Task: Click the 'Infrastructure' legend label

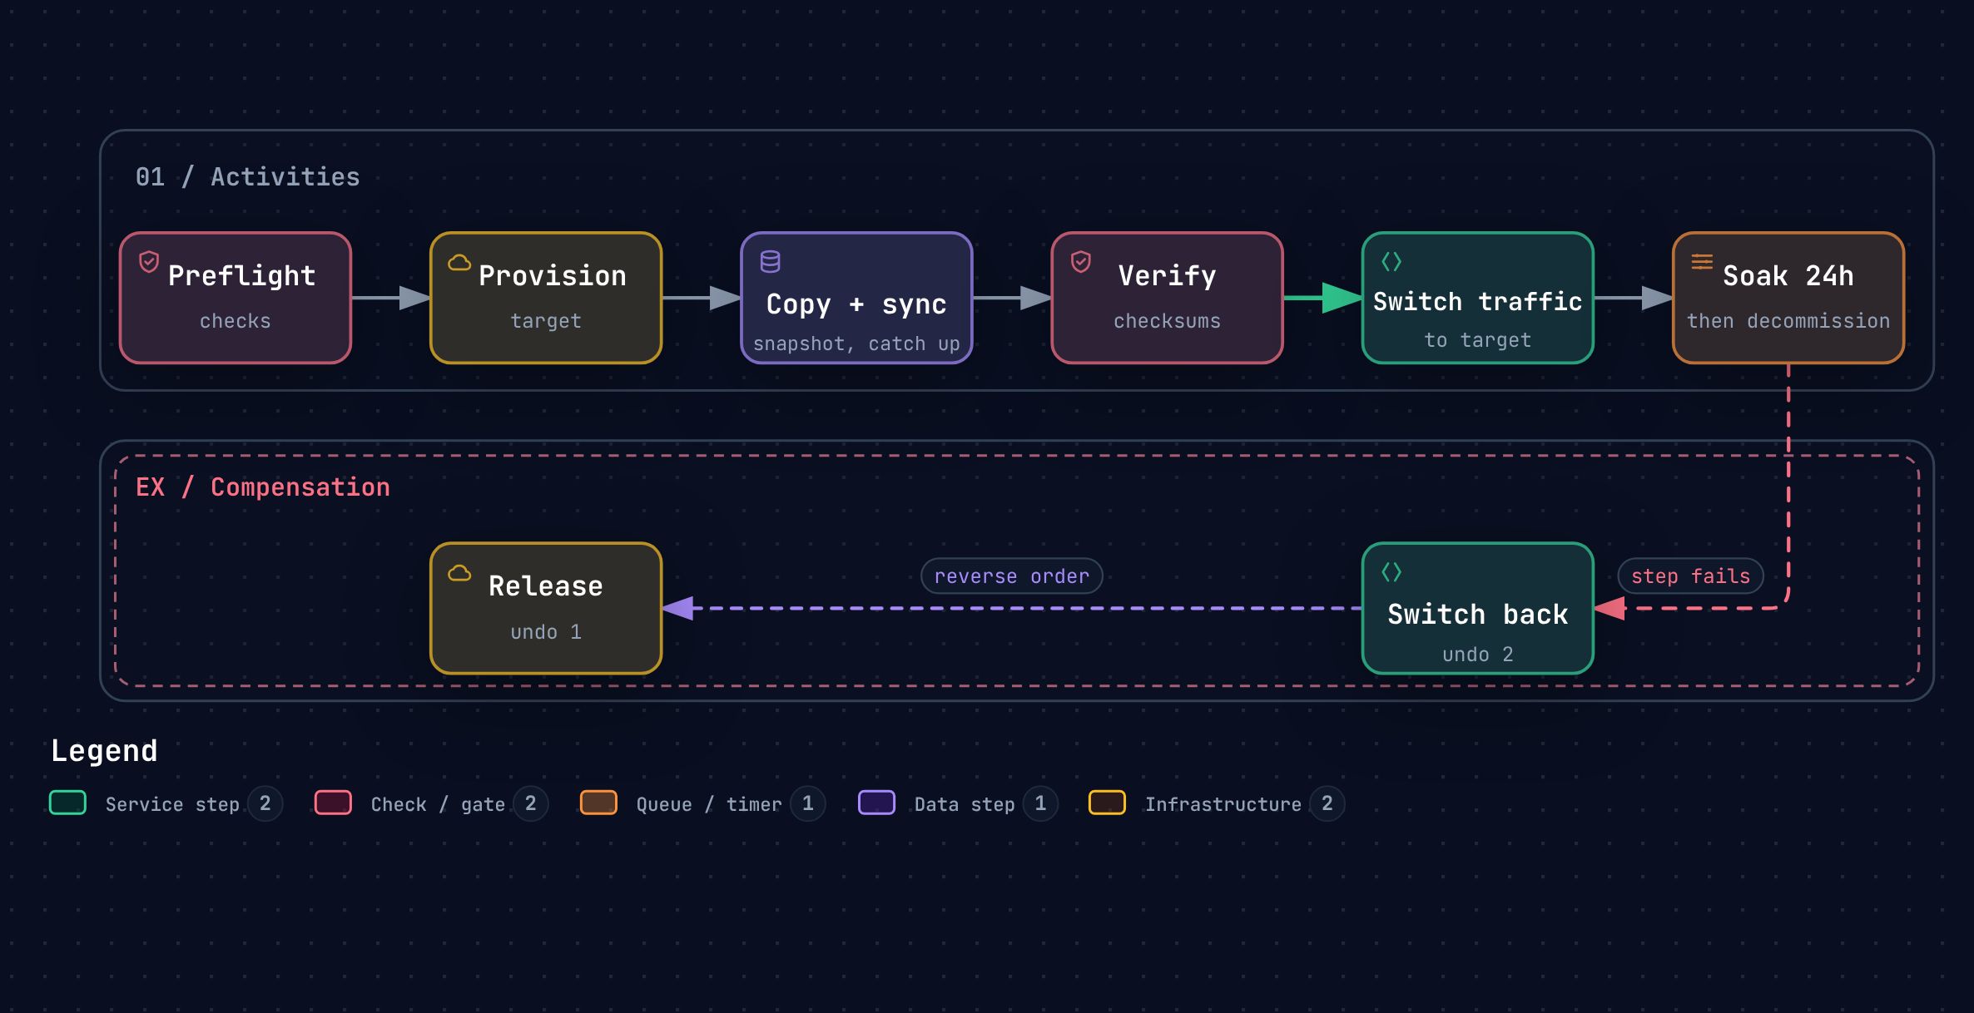Action: [1223, 804]
